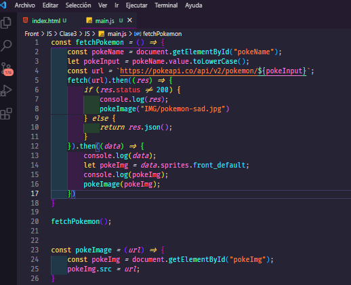Screen dimensions: 351x285
Task: Close the main.js tab
Action: (129, 20)
